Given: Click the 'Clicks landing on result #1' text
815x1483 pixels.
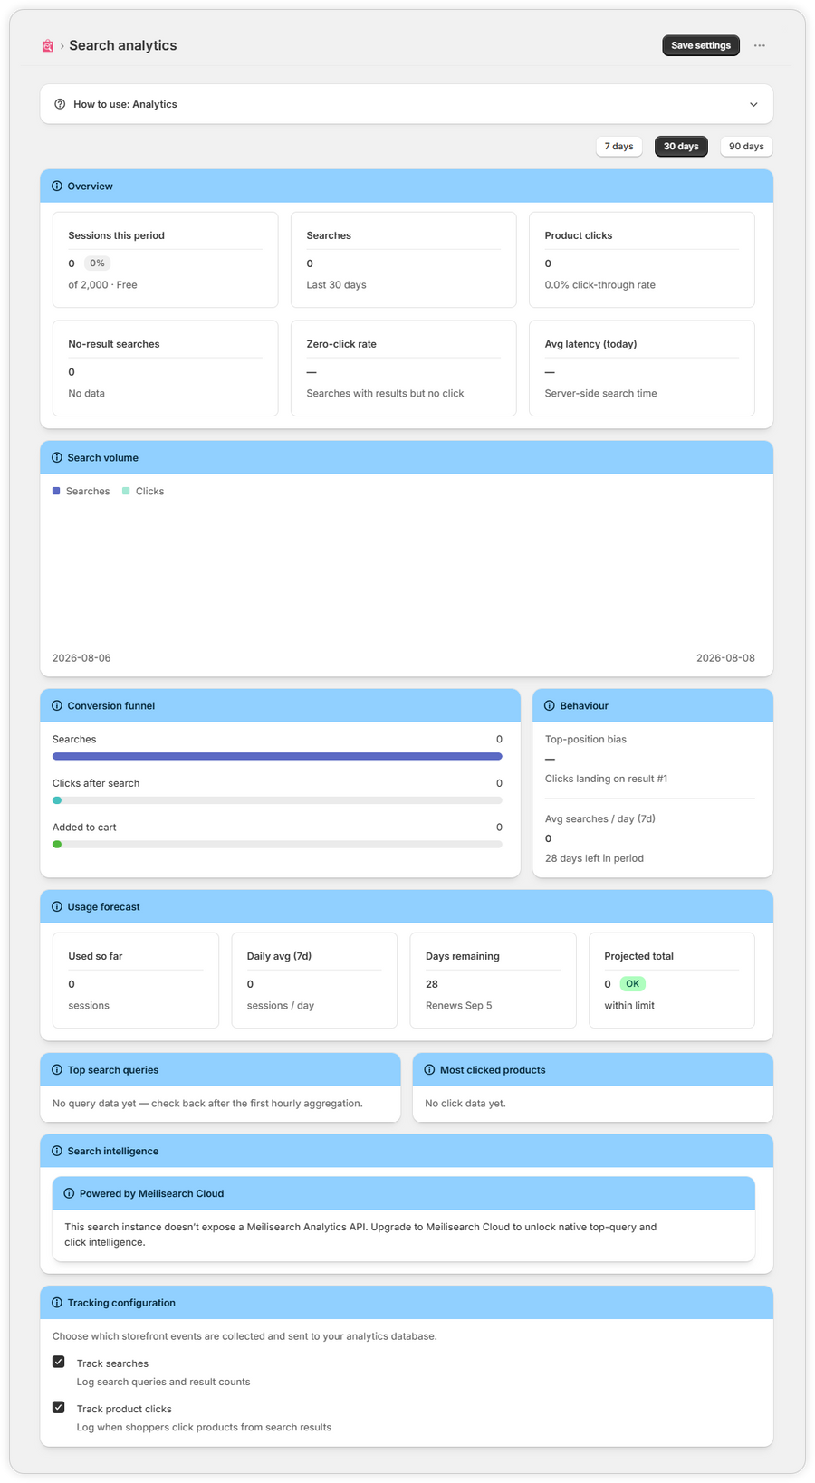Looking at the screenshot, I should (606, 779).
